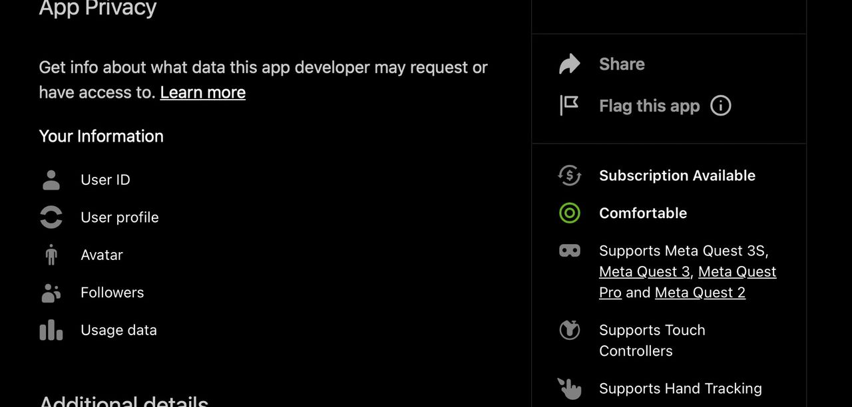
Task: Click the Followers group icon
Action: [51, 293]
